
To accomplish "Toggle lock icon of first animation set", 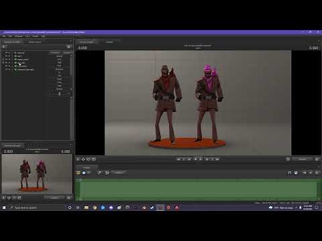I will point(9,53).
